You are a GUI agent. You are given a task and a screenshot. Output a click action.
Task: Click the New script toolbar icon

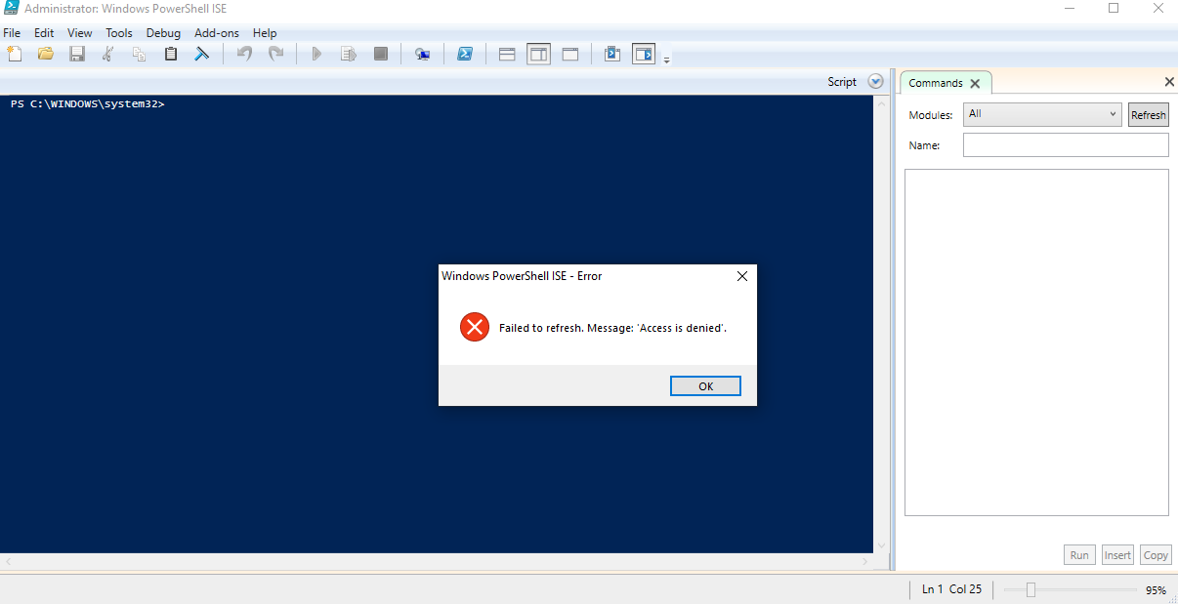pos(14,54)
